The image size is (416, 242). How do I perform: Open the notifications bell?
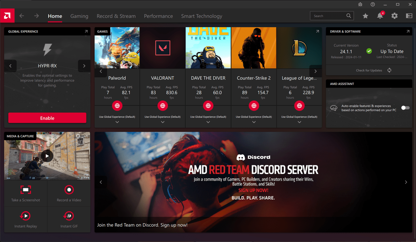tap(380, 16)
